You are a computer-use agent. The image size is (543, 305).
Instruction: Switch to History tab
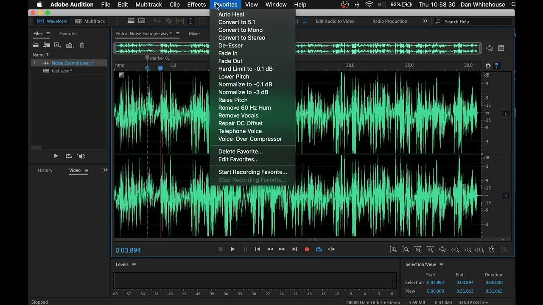coord(45,170)
